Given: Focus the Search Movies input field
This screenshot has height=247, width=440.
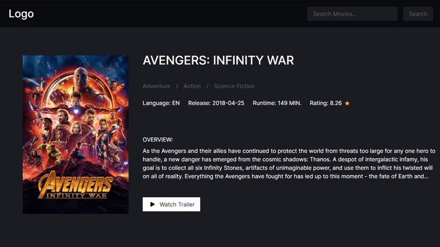Looking at the screenshot, I should coord(352,14).
